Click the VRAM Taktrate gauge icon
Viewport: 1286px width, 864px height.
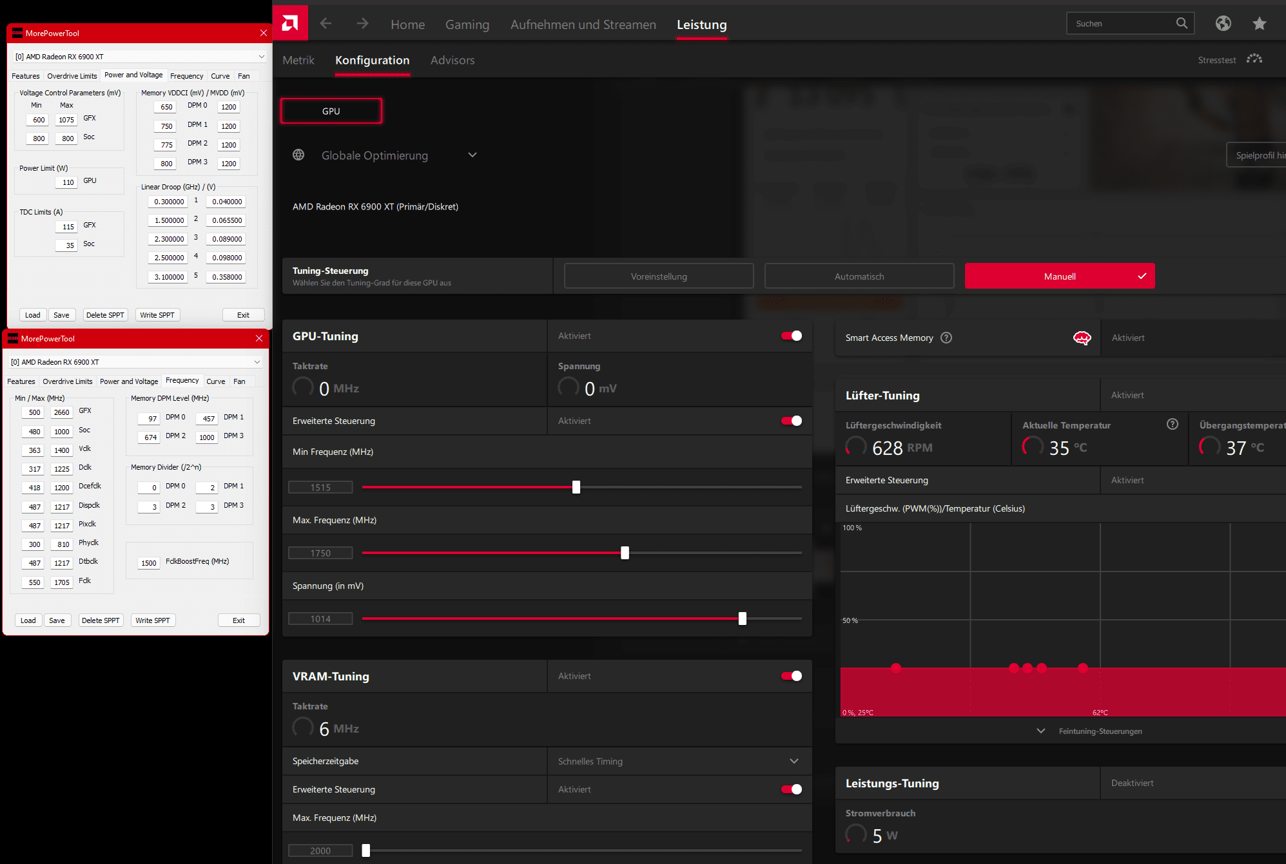303,727
